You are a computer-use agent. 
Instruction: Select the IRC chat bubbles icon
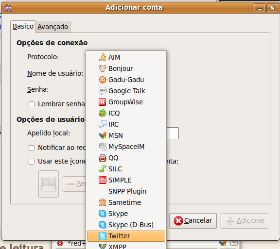[103, 124]
